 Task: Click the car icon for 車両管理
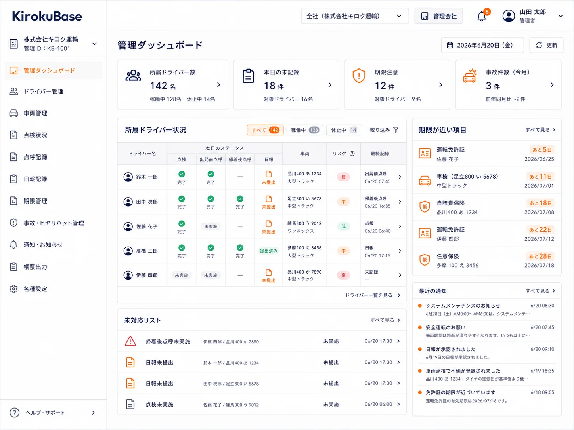pos(13,113)
